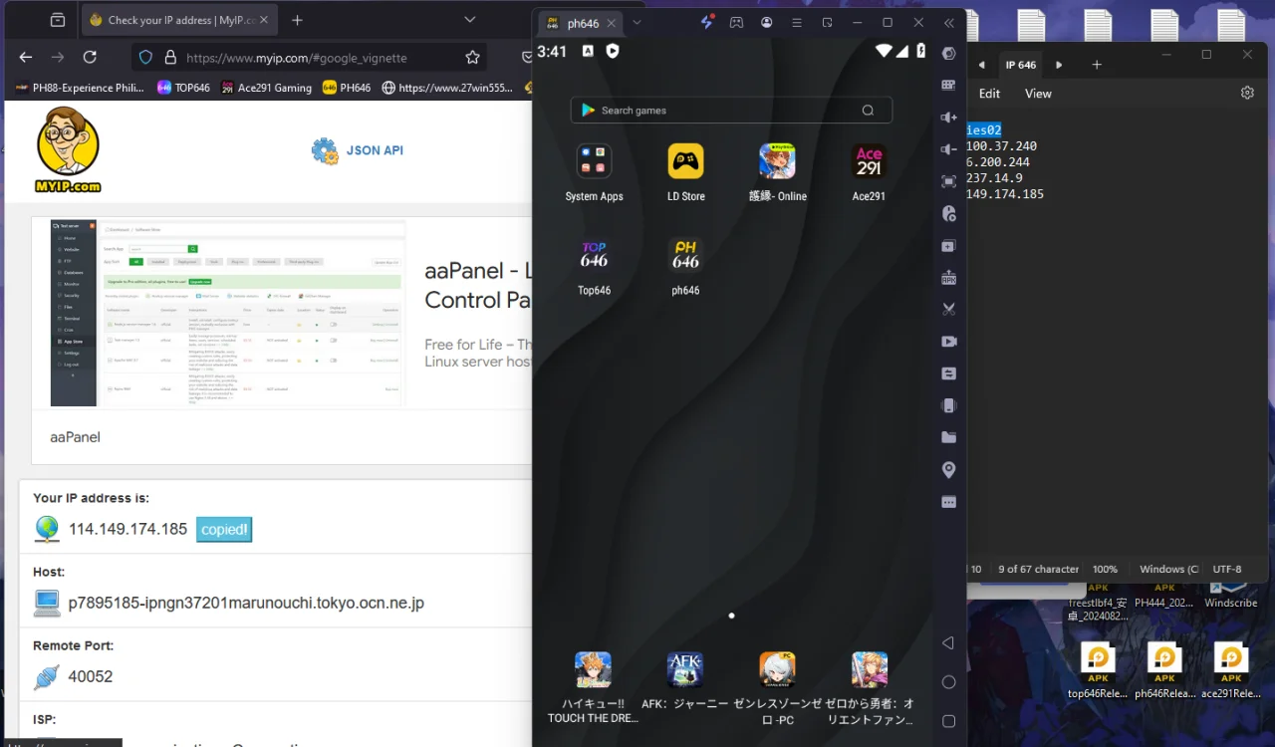1275x747 pixels.
Task: Expand the emulator tab list dropdown arrow
Action: pos(637,22)
